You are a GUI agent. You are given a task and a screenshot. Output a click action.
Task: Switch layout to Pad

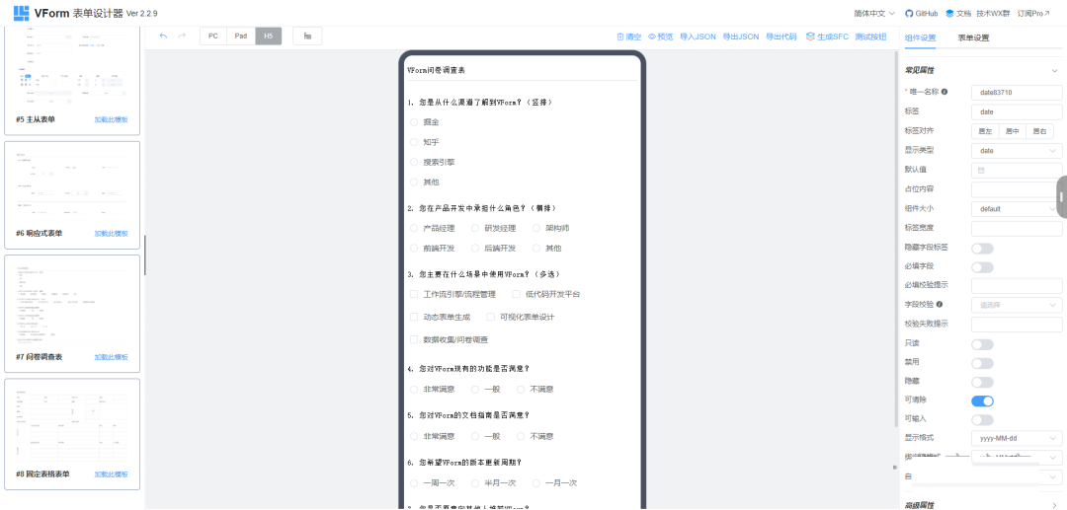point(241,36)
